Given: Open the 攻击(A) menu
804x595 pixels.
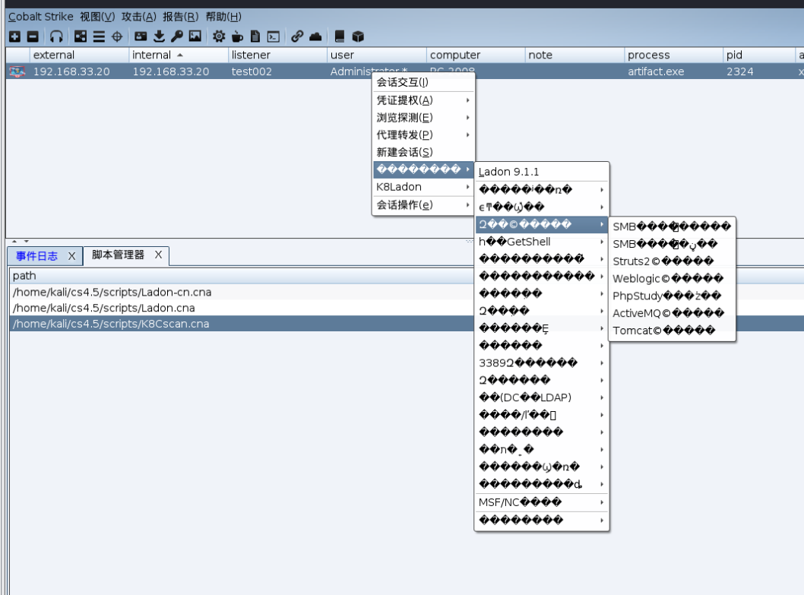Looking at the screenshot, I should click(x=138, y=17).
